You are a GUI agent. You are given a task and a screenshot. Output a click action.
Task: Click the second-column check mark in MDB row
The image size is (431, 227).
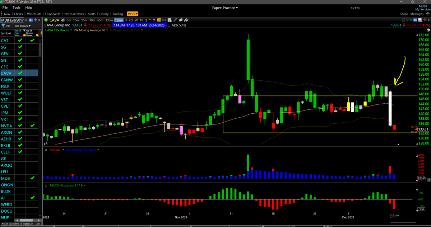click(x=32, y=178)
